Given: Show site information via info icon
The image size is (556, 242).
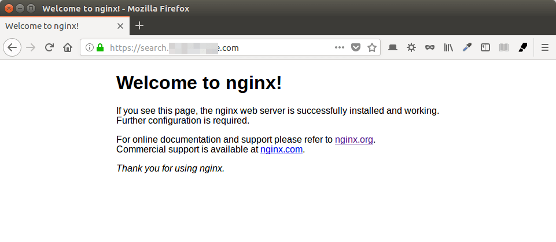Looking at the screenshot, I should click(x=90, y=48).
